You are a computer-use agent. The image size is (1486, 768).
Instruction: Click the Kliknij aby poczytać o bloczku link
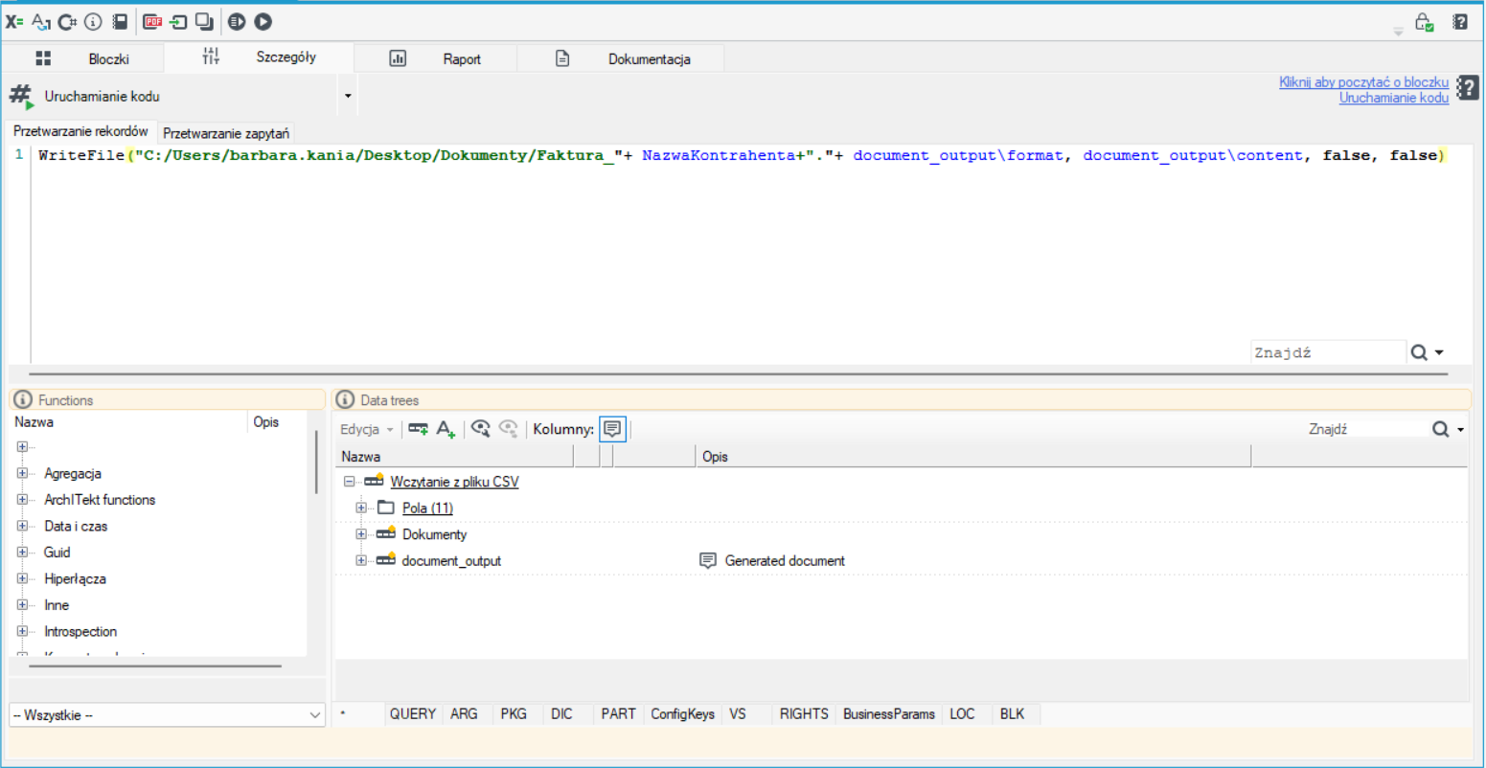[1363, 82]
